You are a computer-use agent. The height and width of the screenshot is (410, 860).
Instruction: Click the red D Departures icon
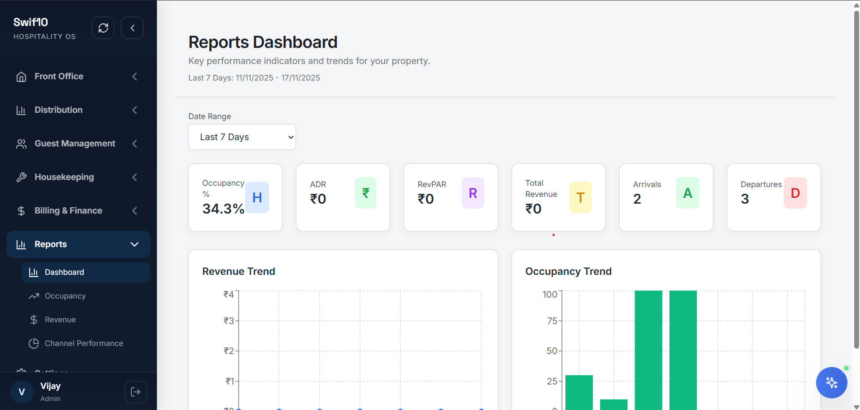[795, 193]
